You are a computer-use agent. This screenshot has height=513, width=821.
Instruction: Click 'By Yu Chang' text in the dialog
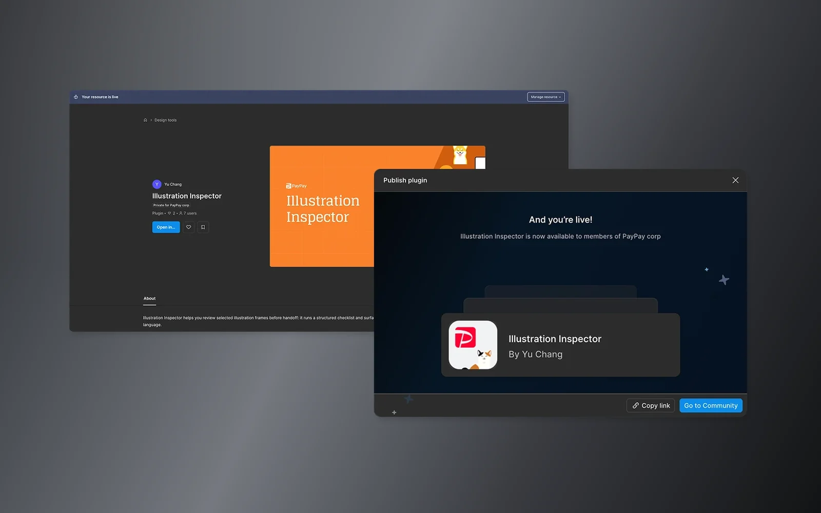pos(535,354)
